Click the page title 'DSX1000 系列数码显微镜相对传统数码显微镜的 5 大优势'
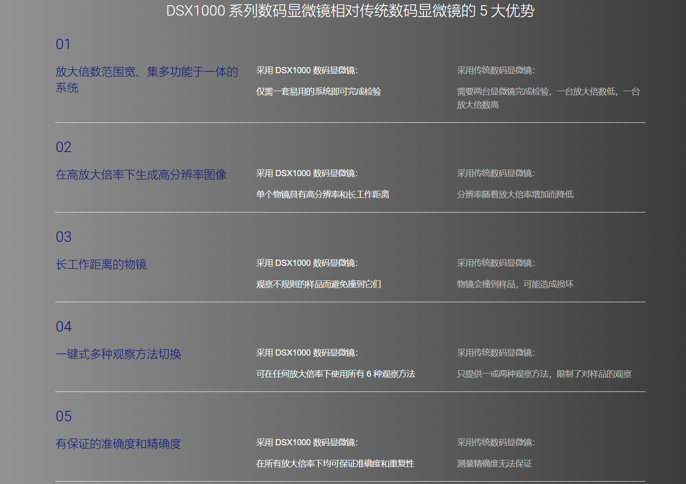The image size is (686, 484). (350, 11)
